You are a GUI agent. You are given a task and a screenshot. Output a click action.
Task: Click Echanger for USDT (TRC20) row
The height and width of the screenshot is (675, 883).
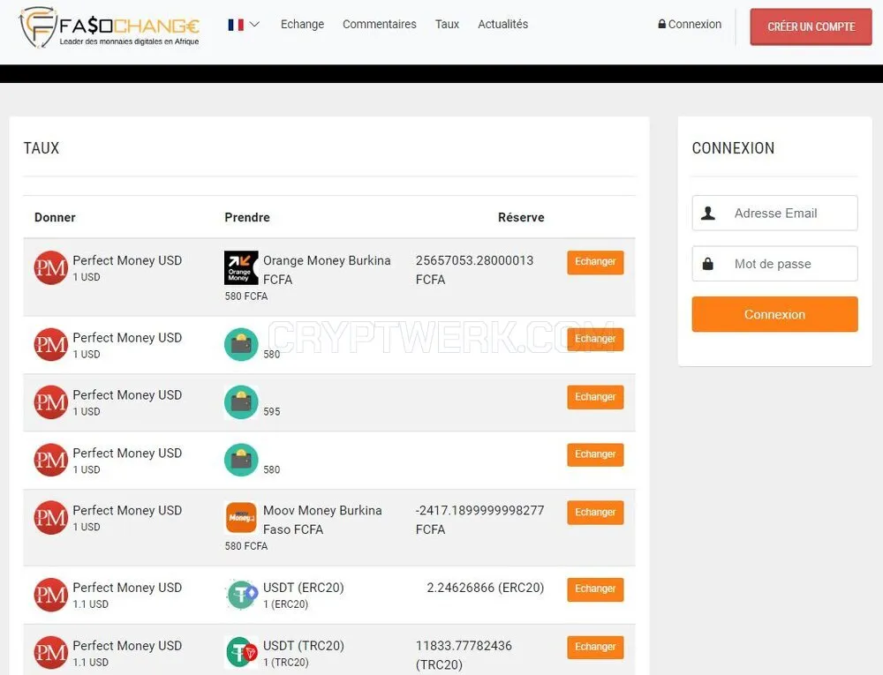coord(595,647)
